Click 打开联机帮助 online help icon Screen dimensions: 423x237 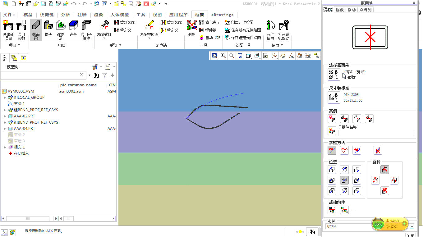coord(283,30)
